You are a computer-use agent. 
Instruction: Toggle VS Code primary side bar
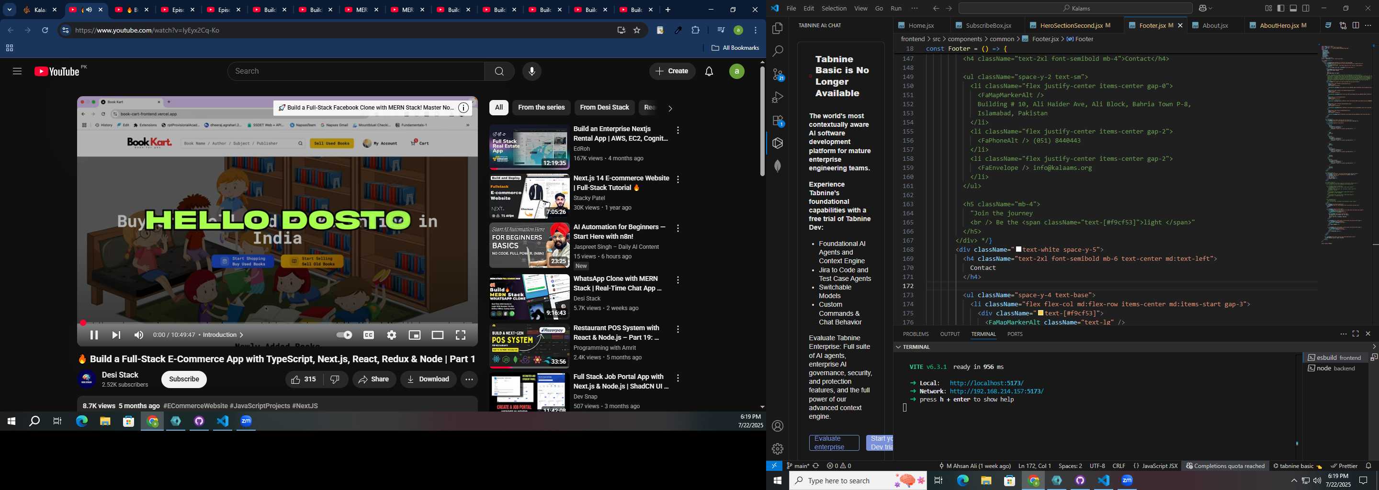coord(1281,9)
